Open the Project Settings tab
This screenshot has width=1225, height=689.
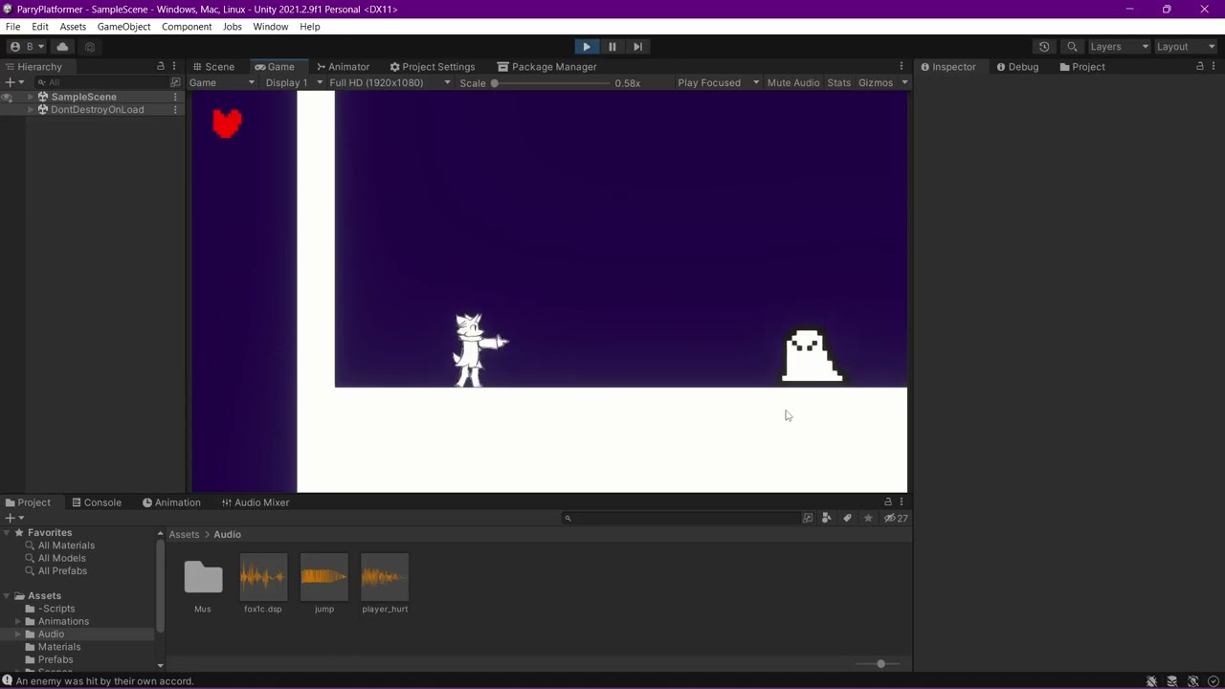coord(433,67)
